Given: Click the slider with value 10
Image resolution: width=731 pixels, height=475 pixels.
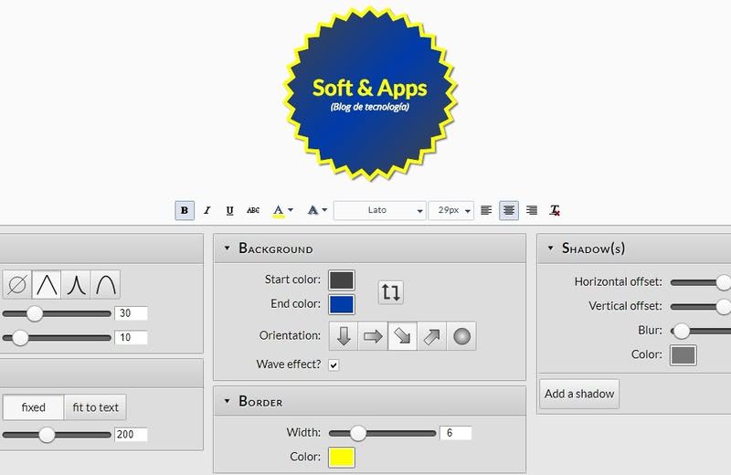Looking at the screenshot, I should pos(57,337).
